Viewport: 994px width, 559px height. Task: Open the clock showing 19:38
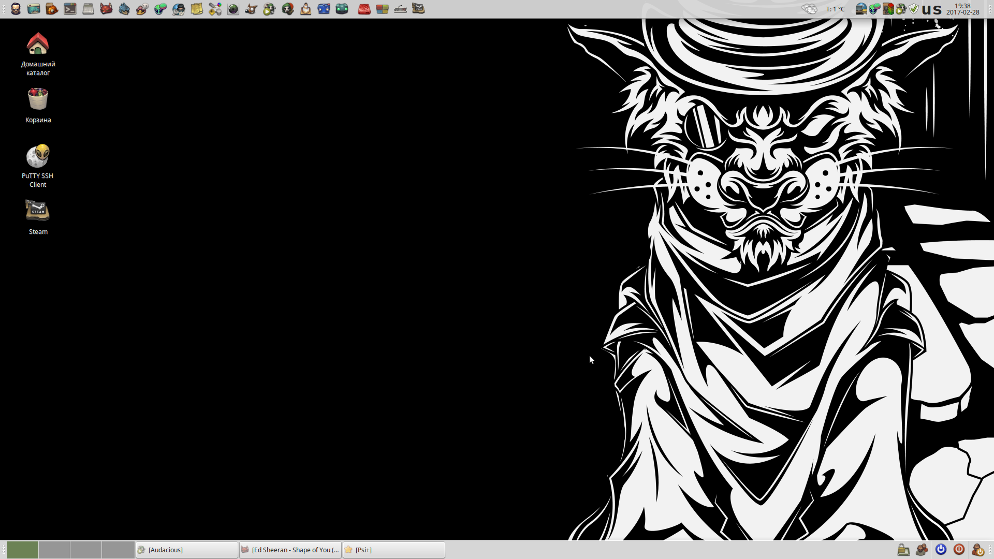962,9
